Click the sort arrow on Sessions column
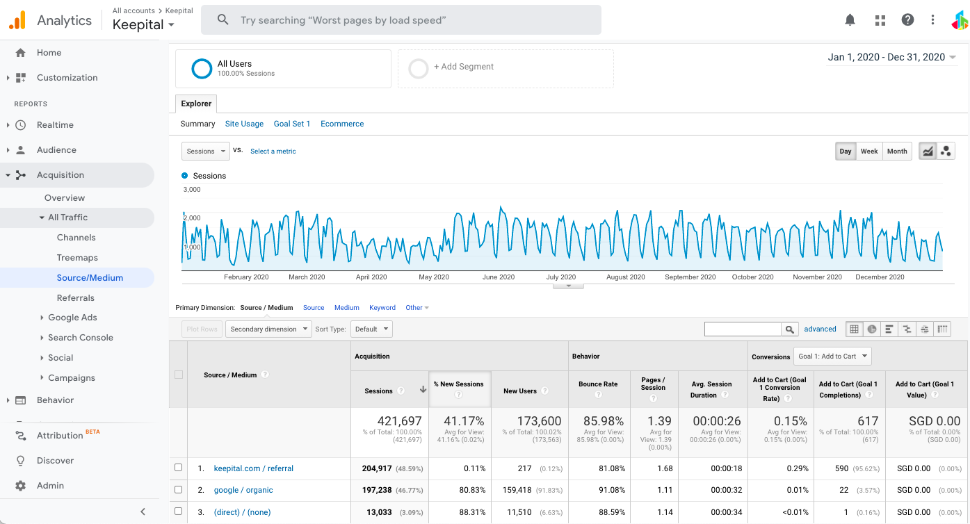 [x=423, y=390]
